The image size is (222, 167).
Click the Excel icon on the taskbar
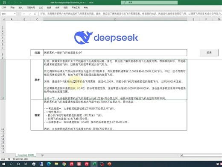94,164
